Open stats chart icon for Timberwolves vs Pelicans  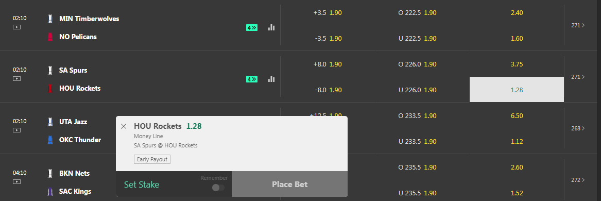point(271,27)
